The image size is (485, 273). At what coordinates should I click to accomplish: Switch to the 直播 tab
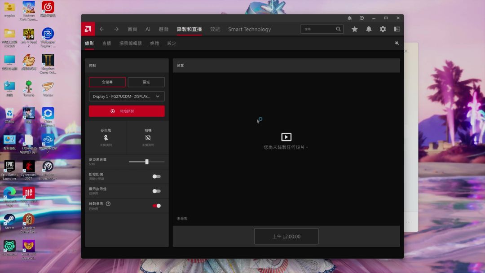tap(106, 44)
